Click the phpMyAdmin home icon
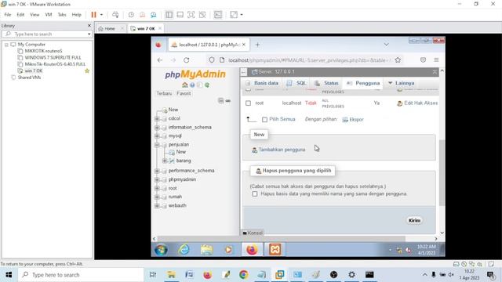Viewport: 502px width, 282px height. (185, 85)
